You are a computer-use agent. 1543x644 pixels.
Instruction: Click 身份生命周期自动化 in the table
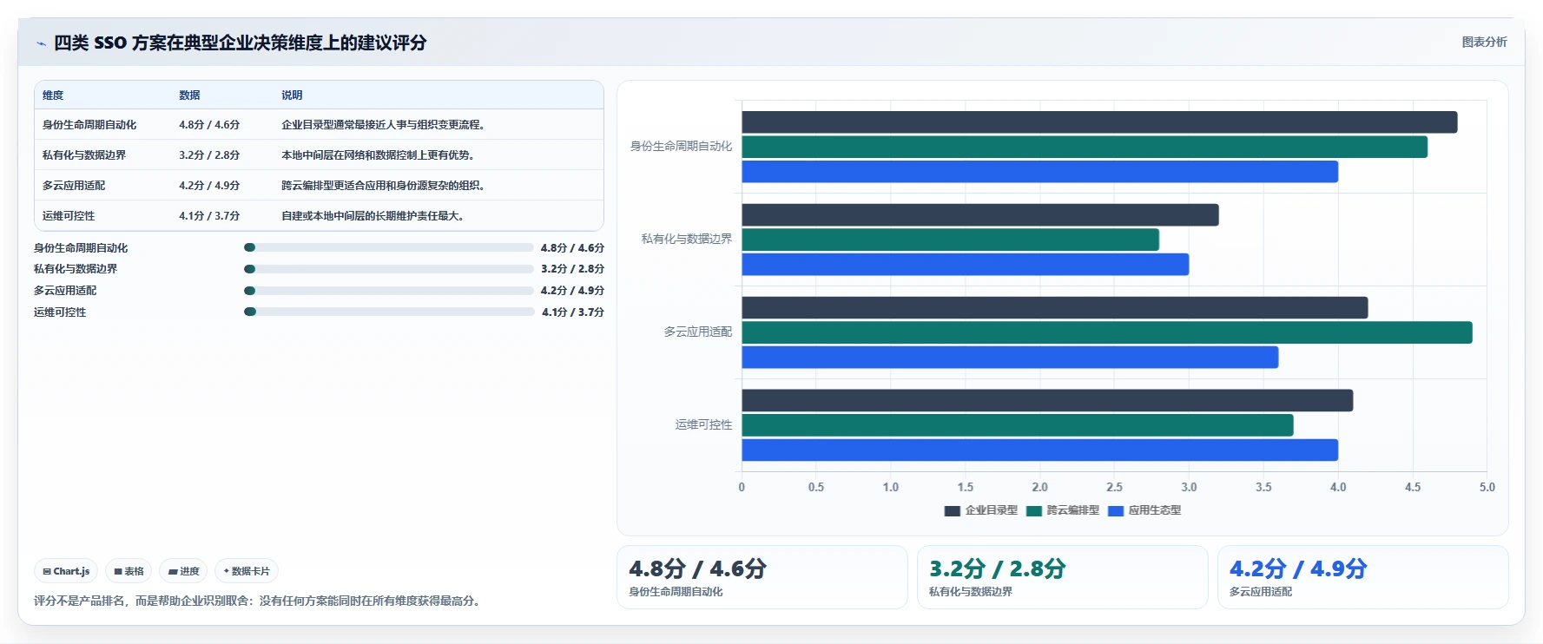pos(89,125)
